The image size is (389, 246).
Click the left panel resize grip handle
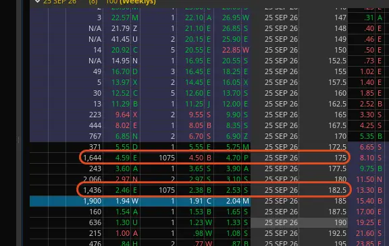coord(18,140)
